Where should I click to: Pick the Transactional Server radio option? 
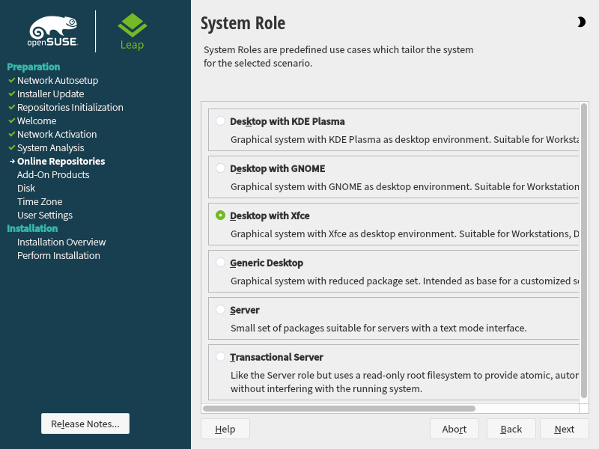(220, 356)
